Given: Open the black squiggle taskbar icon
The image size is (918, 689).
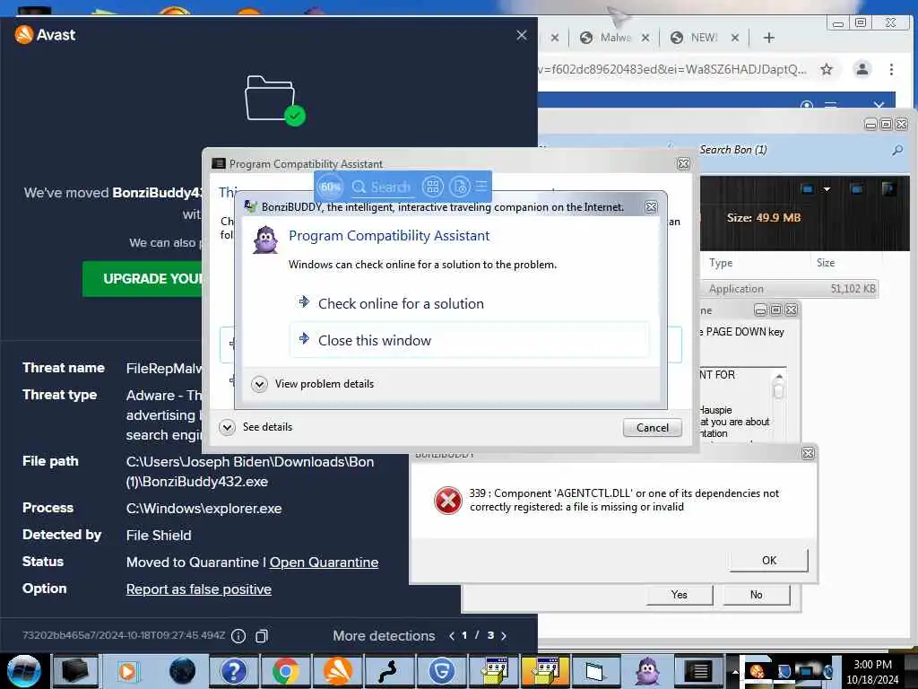Looking at the screenshot, I should coord(388,671).
